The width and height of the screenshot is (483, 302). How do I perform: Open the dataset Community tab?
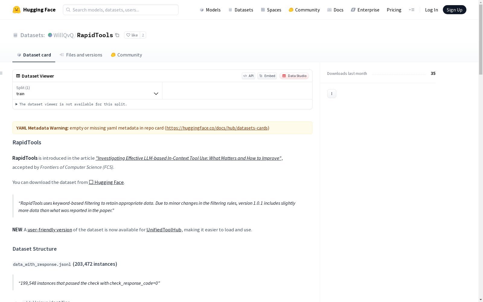[126, 55]
